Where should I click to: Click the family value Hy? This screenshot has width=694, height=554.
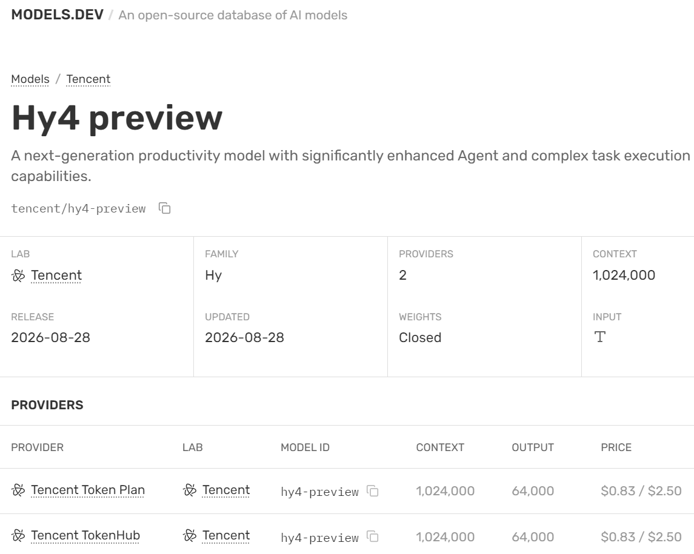(x=213, y=275)
